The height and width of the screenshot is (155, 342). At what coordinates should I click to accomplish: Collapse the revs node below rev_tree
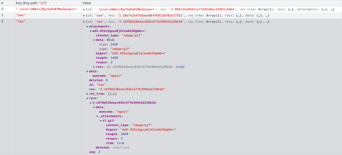coord(87,98)
